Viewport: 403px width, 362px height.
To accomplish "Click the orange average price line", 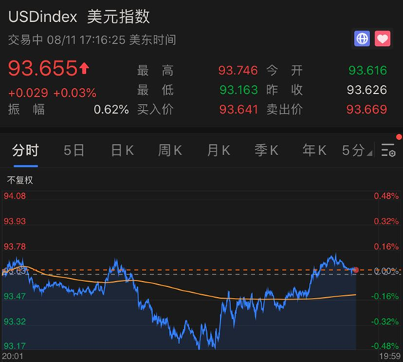I will tap(180, 289).
